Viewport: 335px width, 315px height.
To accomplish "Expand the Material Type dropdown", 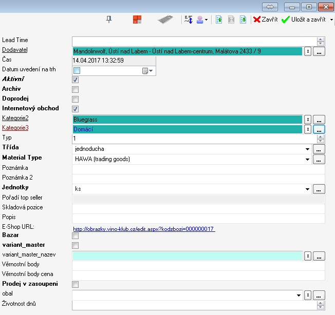I will (x=307, y=160).
